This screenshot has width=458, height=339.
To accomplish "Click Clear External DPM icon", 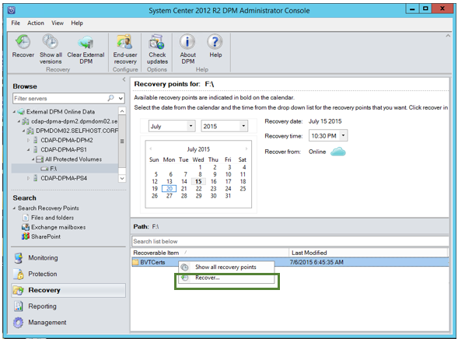I will (x=86, y=43).
